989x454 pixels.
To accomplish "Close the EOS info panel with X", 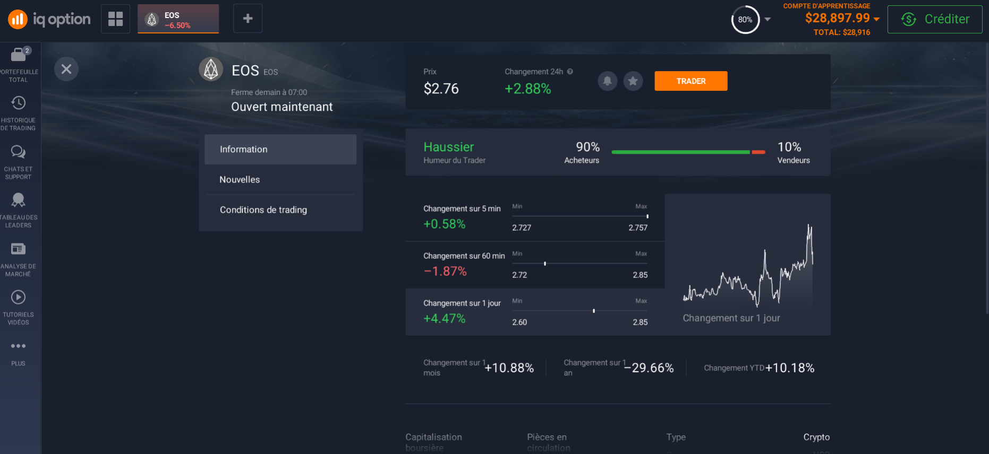I will pos(66,69).
